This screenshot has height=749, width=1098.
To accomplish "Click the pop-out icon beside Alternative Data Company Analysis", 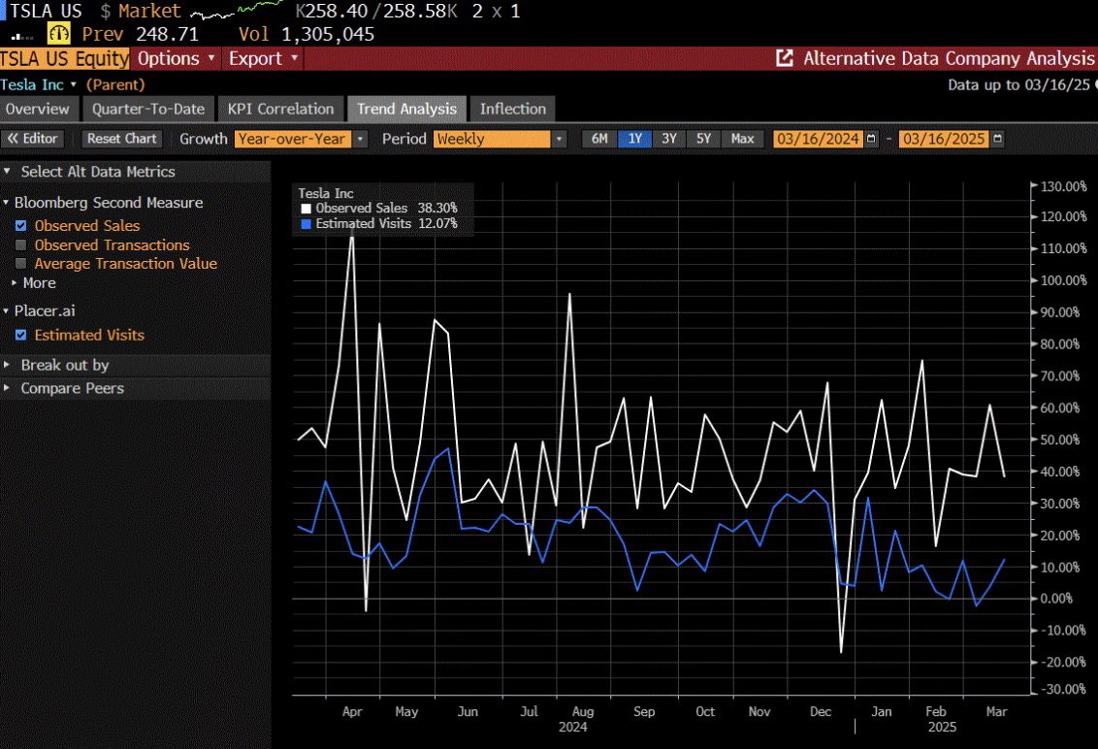I will tap(785, 58).
